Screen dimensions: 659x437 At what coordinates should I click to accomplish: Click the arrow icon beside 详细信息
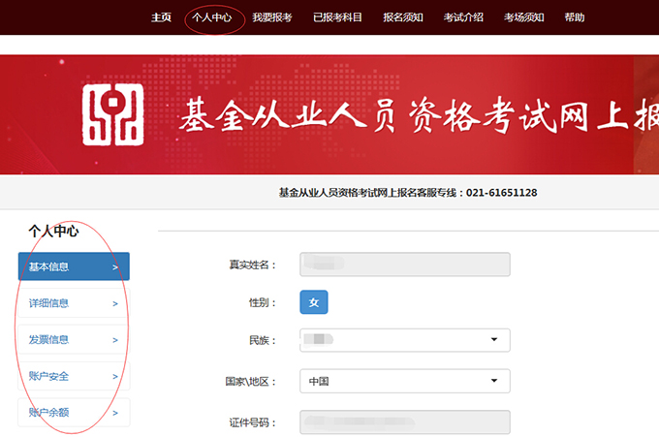(115, 303)
